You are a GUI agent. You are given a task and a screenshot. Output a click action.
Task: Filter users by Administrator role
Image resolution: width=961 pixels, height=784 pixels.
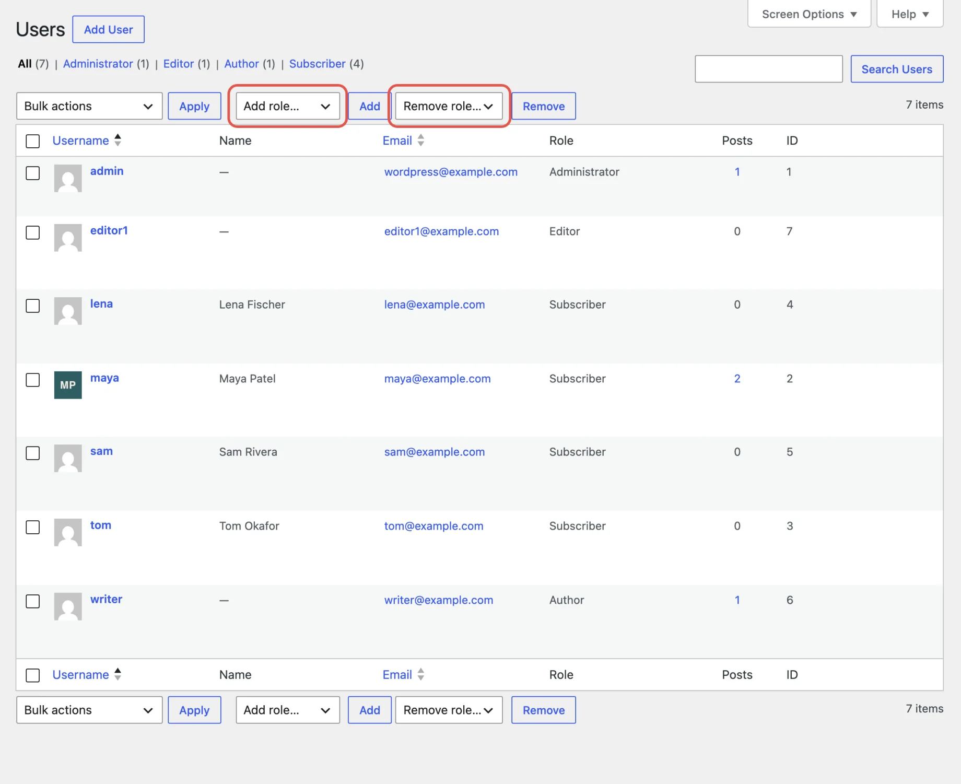tap(98, 64)
